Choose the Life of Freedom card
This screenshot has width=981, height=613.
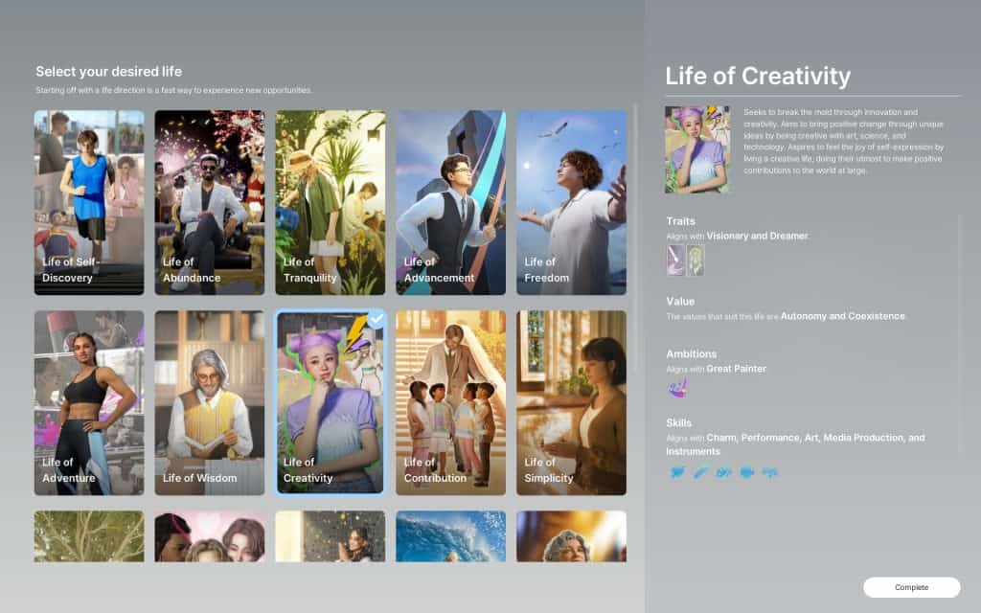click(x=572, y=202)
